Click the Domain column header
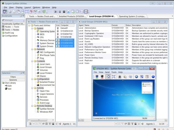The width and height of the screenshot is (174, 130). (118, 25)
